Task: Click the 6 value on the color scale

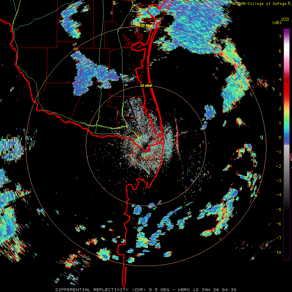Action: [x=280, y=51]
